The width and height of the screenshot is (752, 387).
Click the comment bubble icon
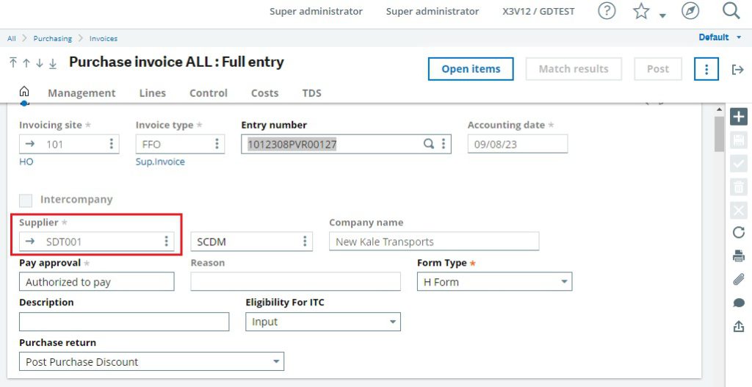pyautogui.click(x=739, y=303)
